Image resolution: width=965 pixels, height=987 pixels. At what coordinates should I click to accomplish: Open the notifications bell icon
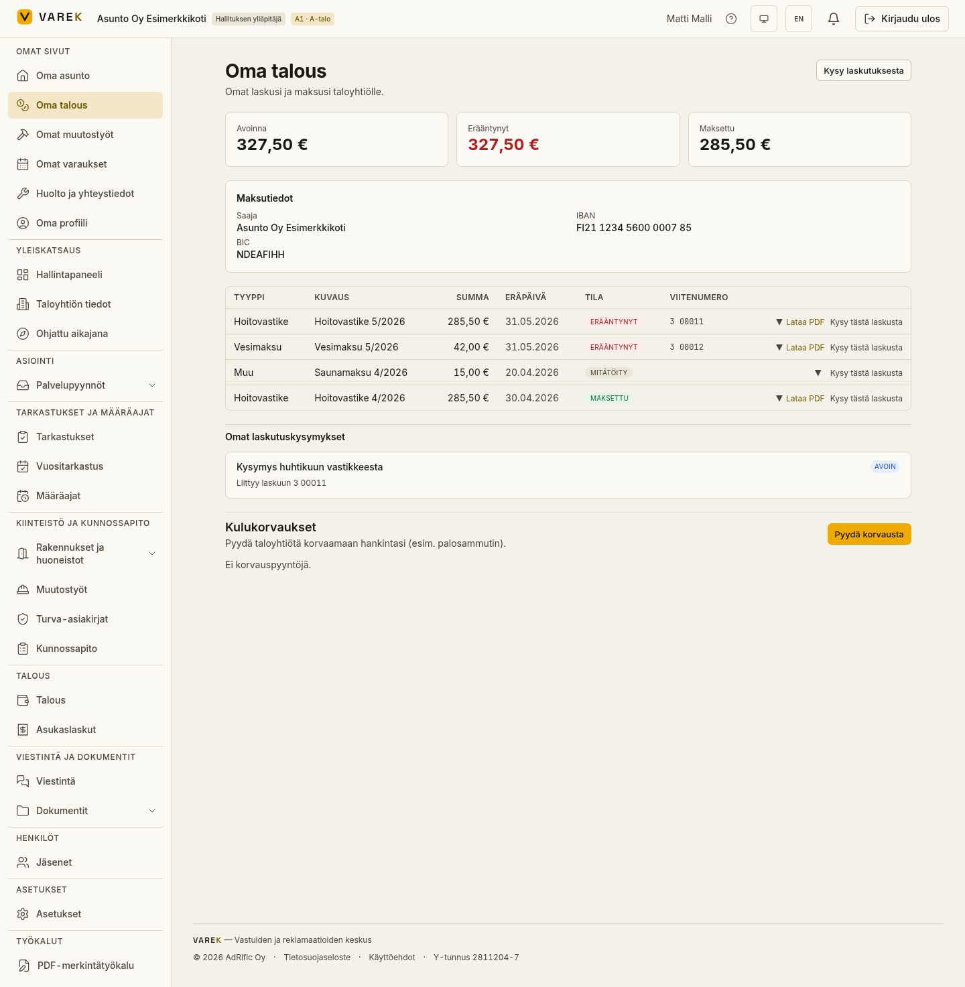coord(834,19)
